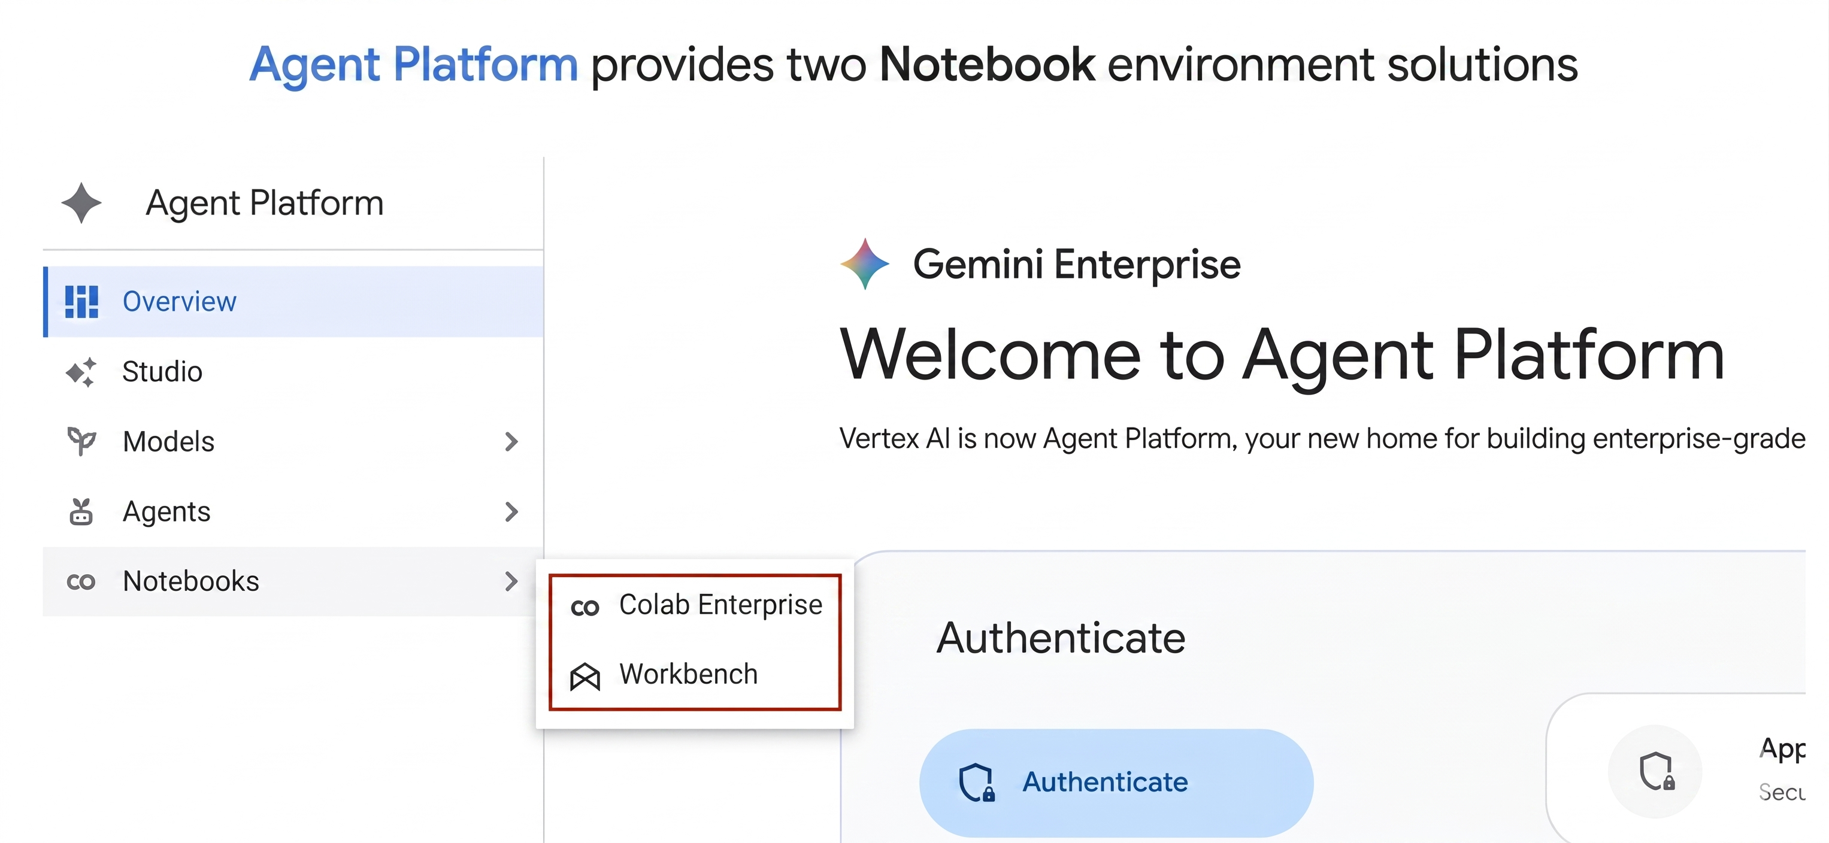Select the Models menu item
Screen dimensions: 1829x843
[293, 441]
